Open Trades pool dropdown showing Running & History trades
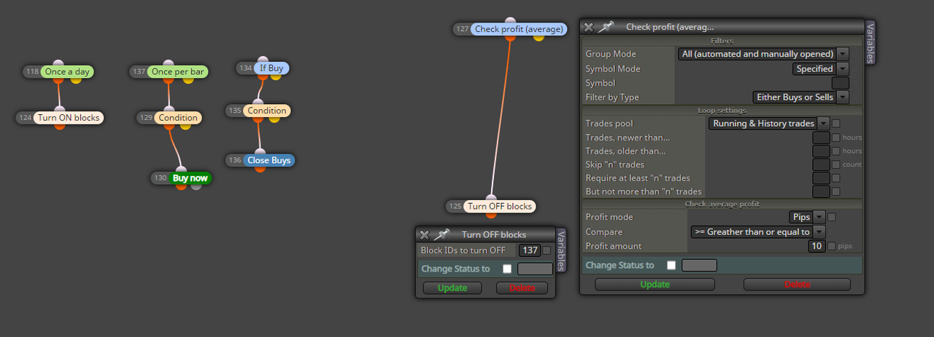The image size is (934, 337). (x=769, y=124)
